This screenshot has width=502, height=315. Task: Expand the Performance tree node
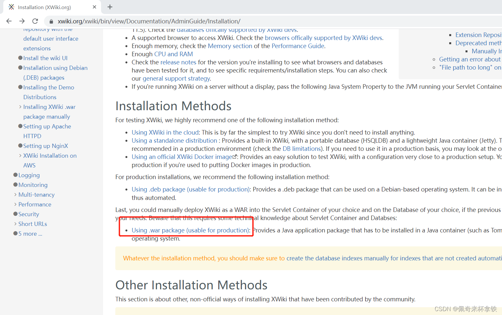click(15, 204)
